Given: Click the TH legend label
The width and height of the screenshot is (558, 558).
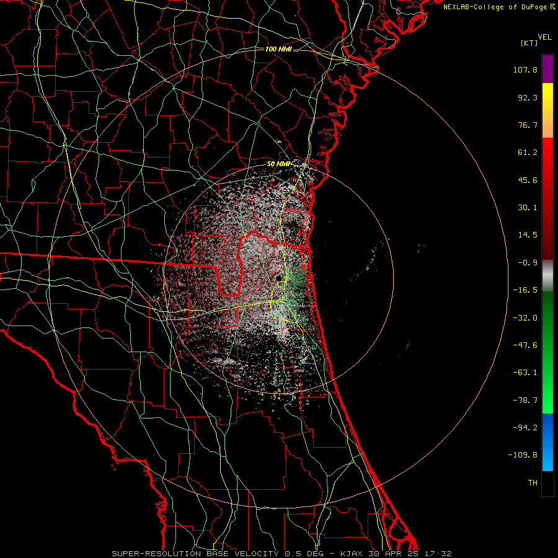Looking at the screenshot, I should [533, 483].
